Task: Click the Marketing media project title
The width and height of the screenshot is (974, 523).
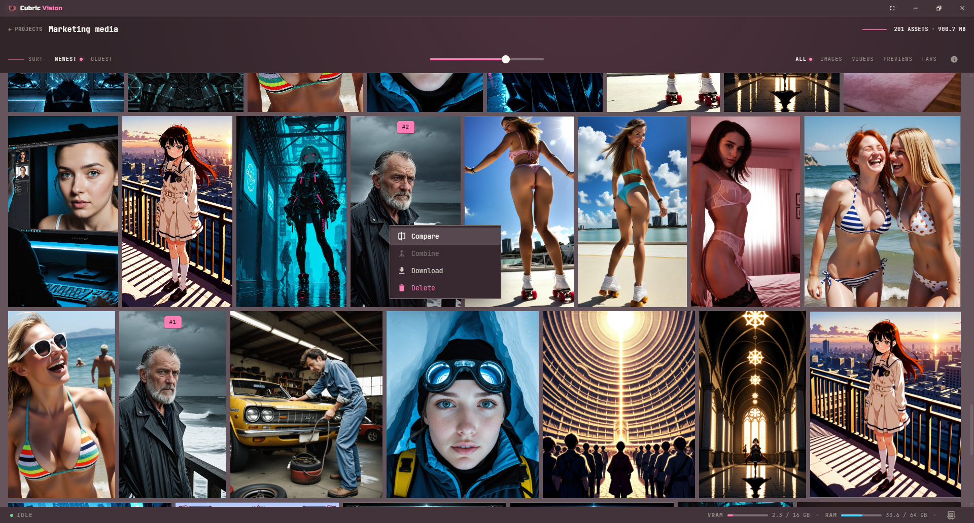Action: coord(83,29)
